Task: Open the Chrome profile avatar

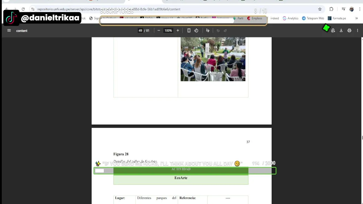Action: [x=352, y=9]
